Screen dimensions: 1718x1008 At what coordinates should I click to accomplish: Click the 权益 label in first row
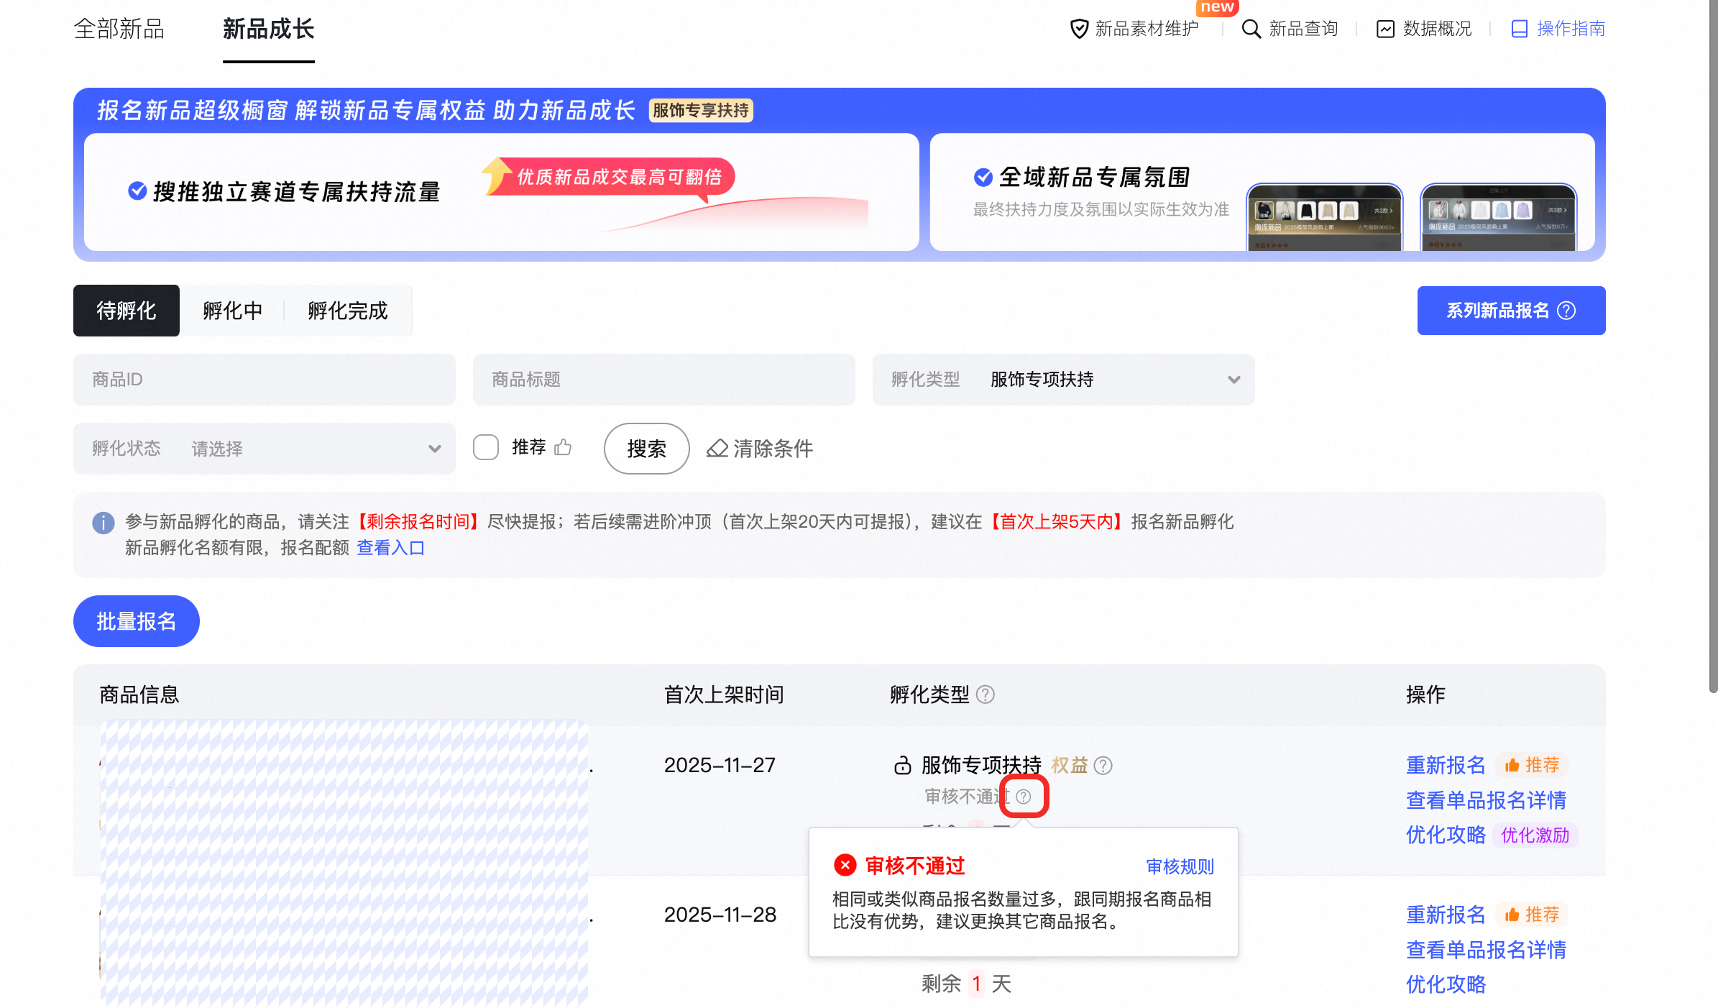[x=1070, y=765]
